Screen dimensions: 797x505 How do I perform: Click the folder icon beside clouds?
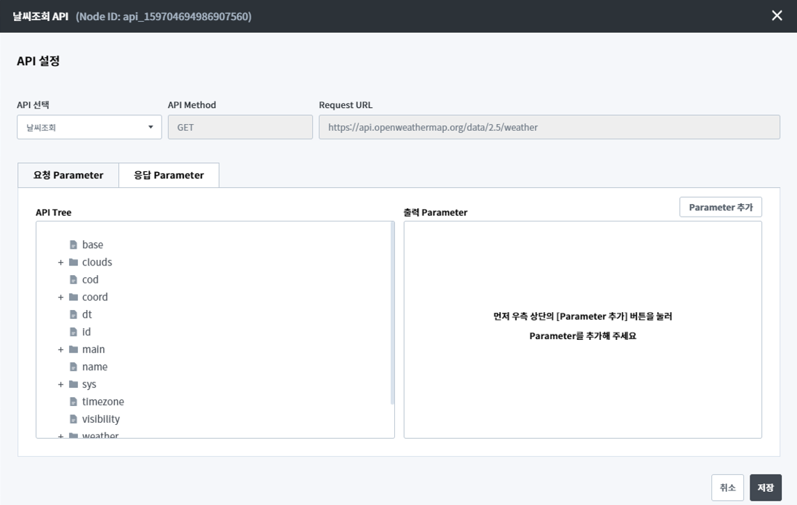(73, 263)
